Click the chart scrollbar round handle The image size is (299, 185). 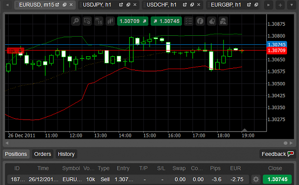tap(286, 143)
